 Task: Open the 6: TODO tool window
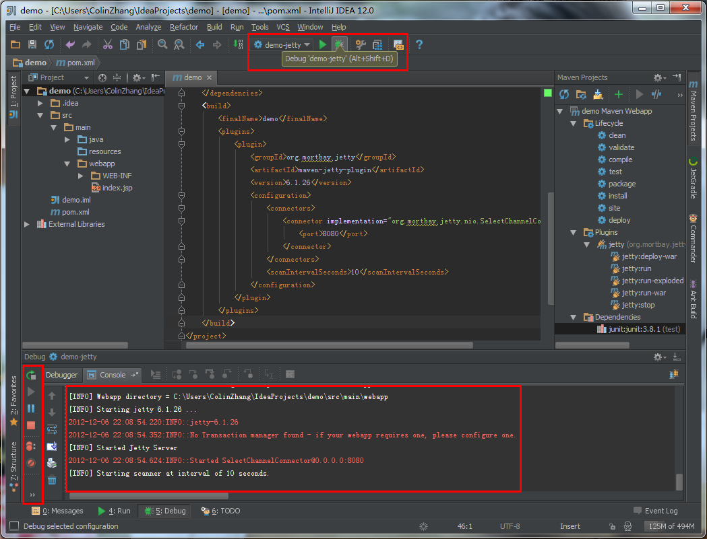220,511
